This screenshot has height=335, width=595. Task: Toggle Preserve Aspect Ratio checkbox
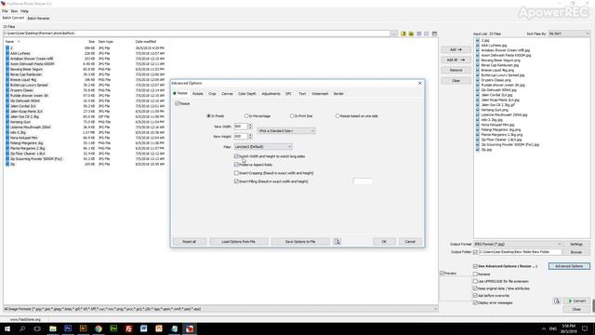tap(236, 165)
